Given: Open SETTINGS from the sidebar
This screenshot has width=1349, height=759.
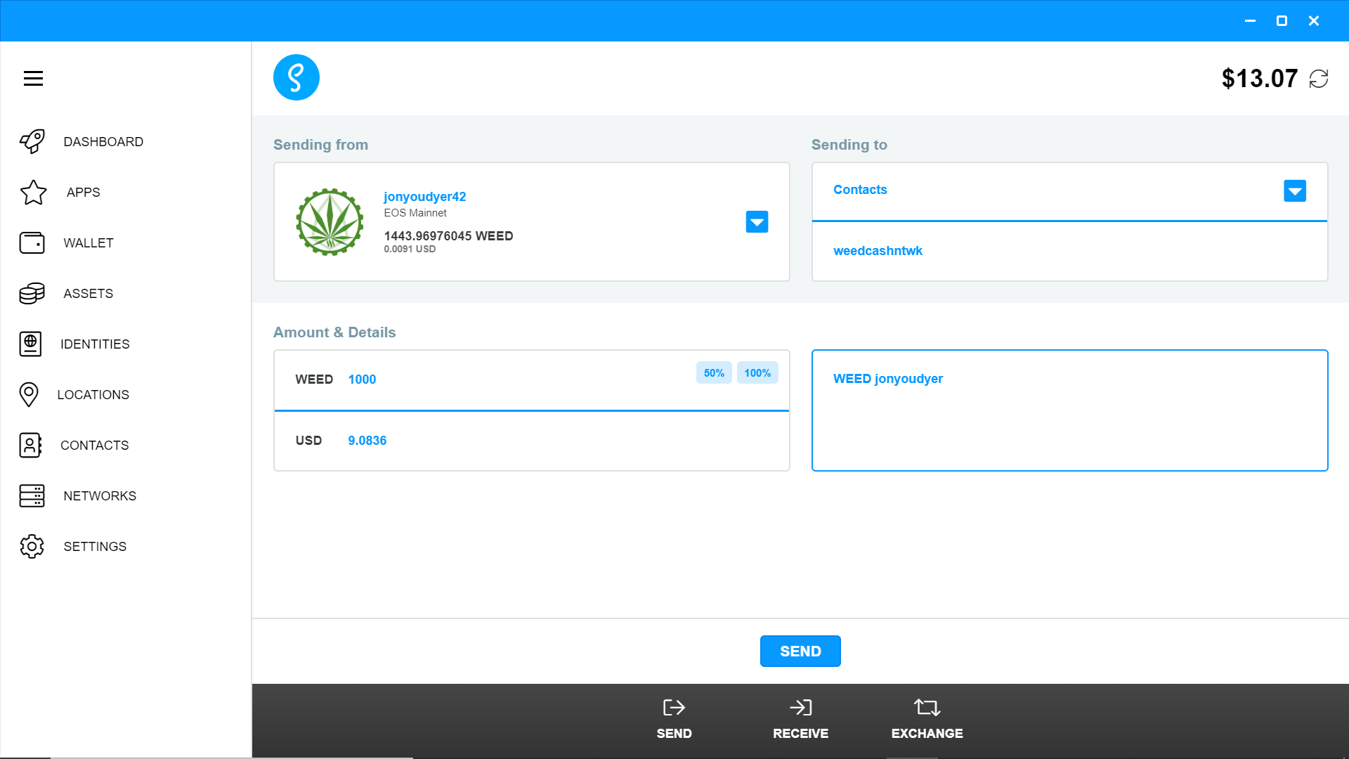Looking at the screenshot, I should coord(95,546).
